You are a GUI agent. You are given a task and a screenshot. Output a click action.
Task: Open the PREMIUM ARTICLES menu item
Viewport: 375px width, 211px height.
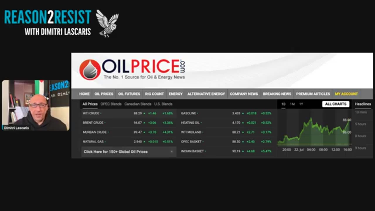click(x=313, y=94)
